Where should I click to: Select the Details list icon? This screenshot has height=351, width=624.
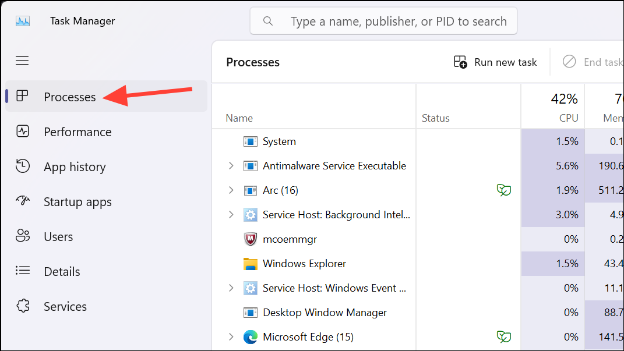[x=22, y=271]
